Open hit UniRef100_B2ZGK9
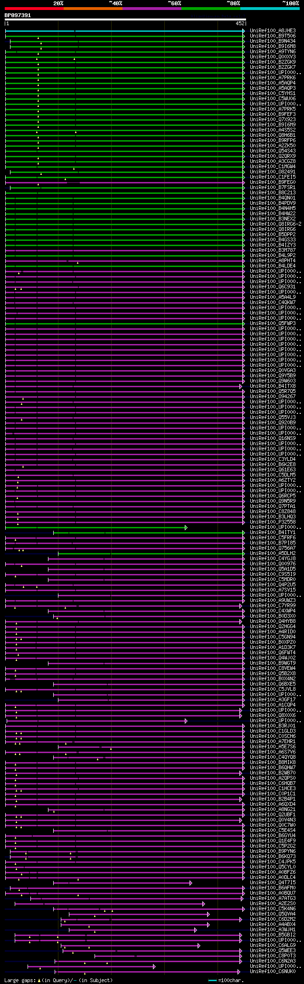The image size is (304, 984). click(273, 62)
